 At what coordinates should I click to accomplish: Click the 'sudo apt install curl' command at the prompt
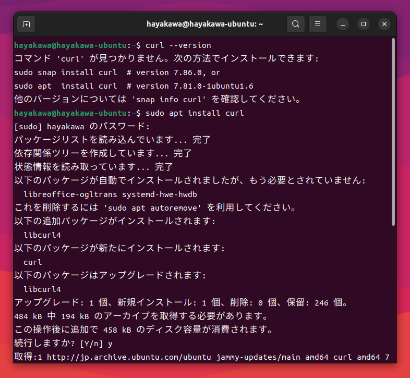click(x=195, y=113)
